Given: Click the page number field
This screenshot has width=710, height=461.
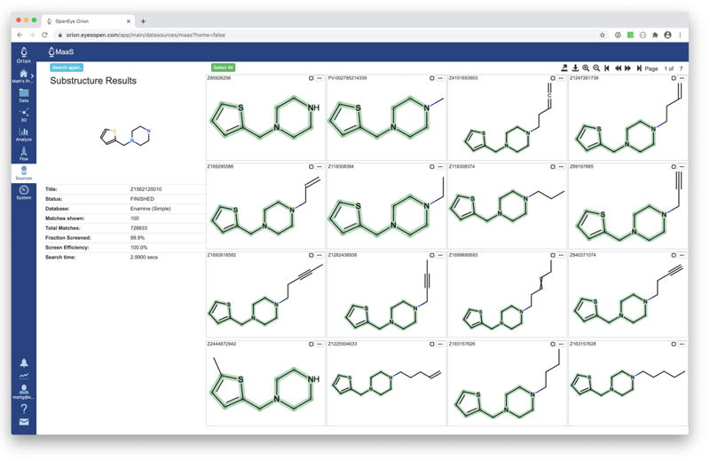Looking at the screenshot, I should (x=666, y=68).
